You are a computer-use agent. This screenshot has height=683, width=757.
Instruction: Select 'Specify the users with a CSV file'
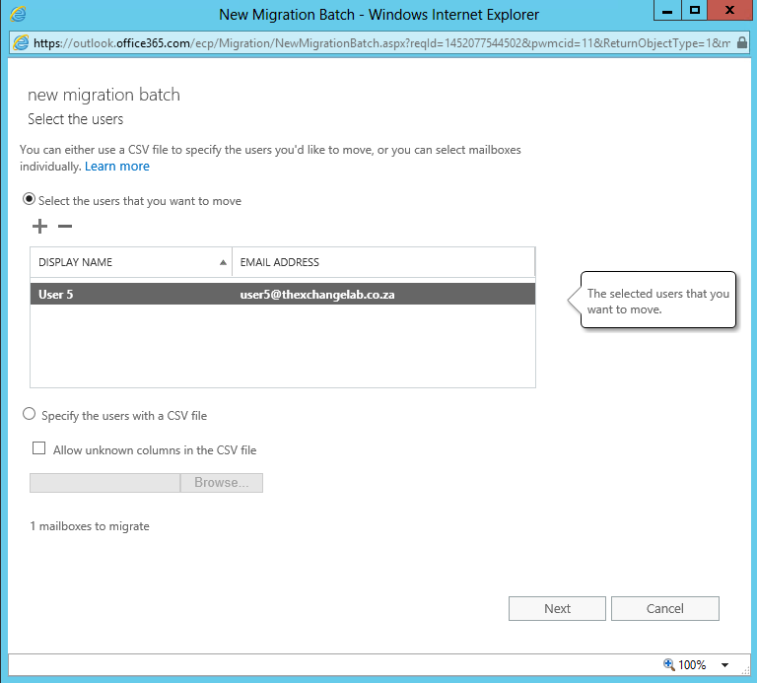(29, 414)
